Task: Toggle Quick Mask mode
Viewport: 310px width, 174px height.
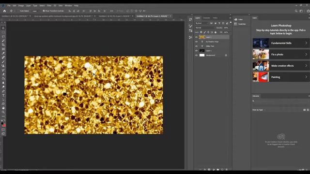Action: point(3,130)
